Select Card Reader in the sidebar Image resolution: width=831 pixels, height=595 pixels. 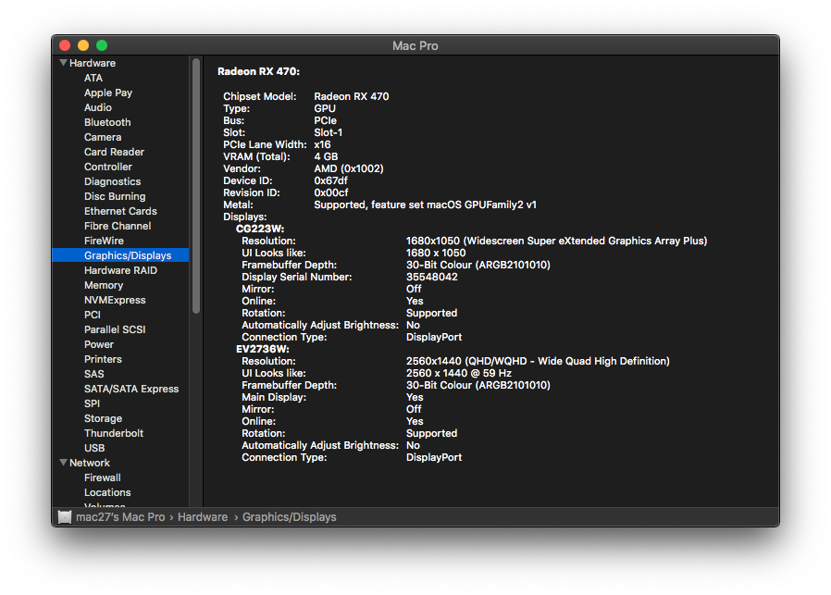click(x=114, y=152)
